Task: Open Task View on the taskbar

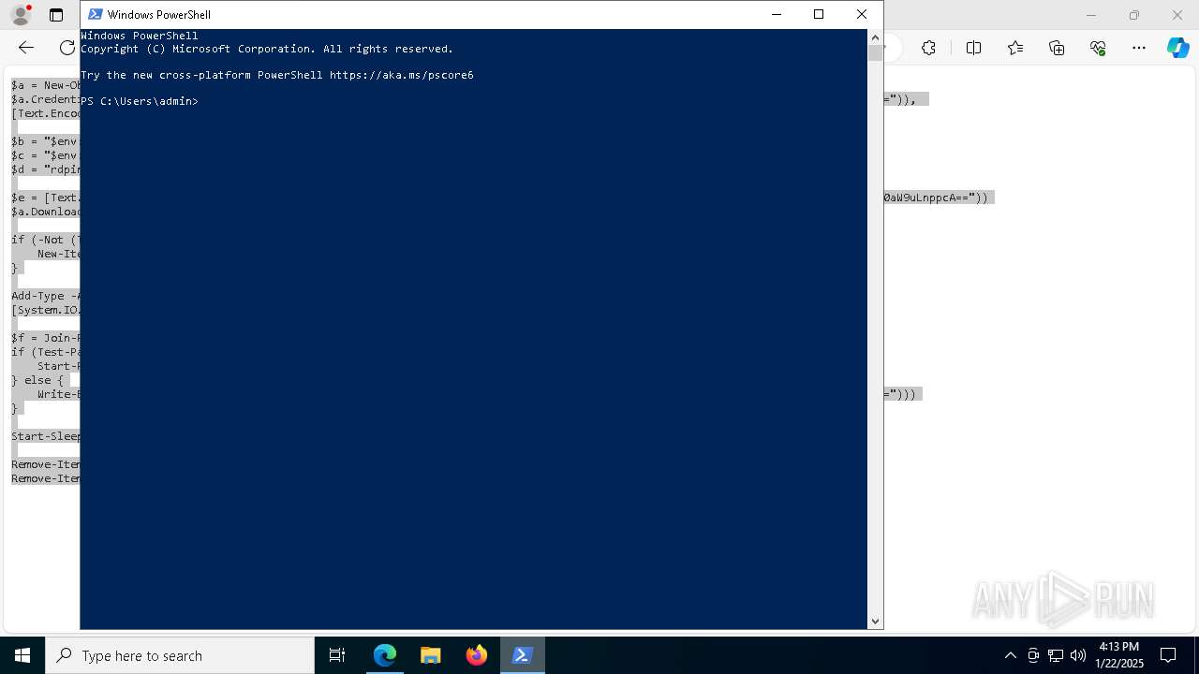Action: [x=337, y=655]
